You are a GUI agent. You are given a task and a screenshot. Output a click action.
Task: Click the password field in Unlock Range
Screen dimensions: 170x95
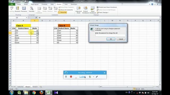point(110,35)
